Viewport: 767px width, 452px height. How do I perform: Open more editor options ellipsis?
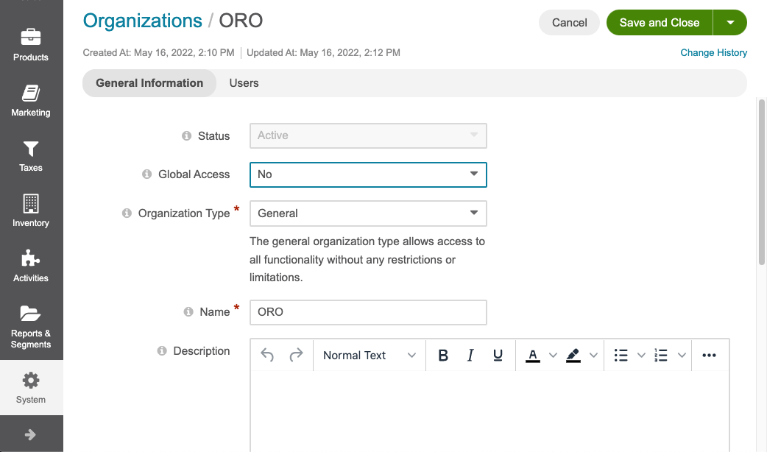tap(709, 355)
